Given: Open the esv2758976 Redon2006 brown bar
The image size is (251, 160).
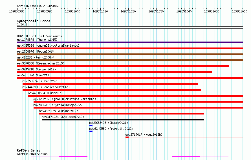Looking at the screenshot, I should click(x=130, y=54).
